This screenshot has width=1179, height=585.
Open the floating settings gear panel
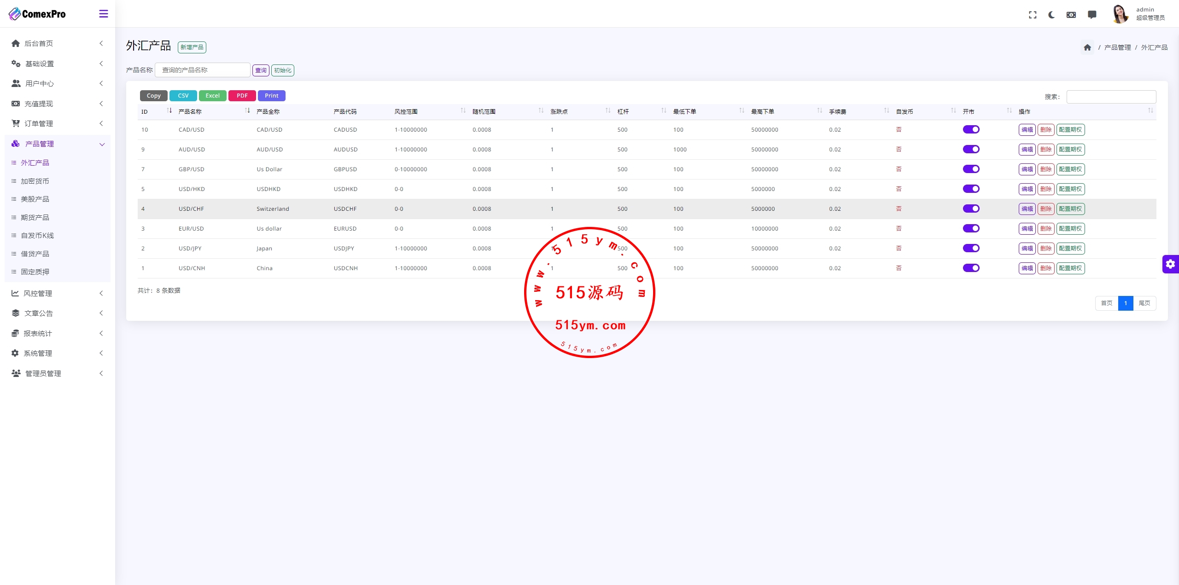point(1170,264)
